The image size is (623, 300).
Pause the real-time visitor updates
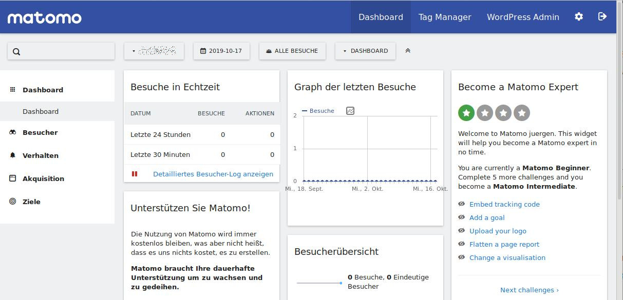135,174
